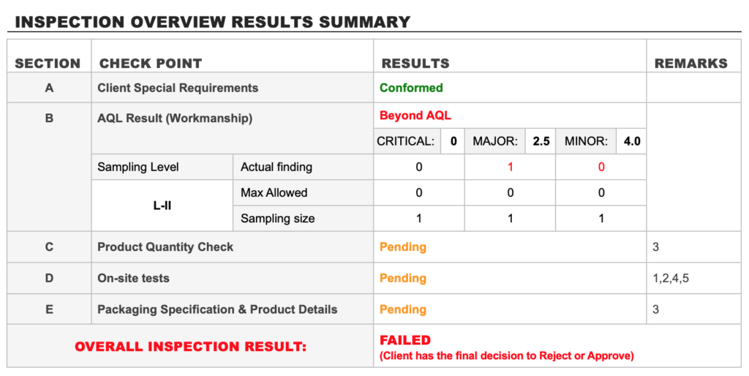Viewport: 749px width, 376px height.
Task: Select the SECTION column header
Action: pyautogui.click(x=48, y=63)
